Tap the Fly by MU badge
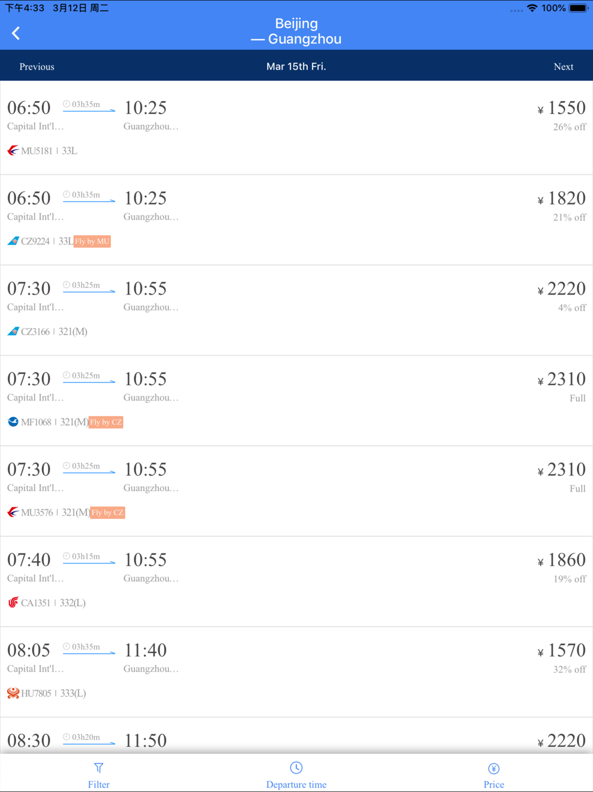This screenshot has height=792, width=593. [x=92, y=241]
